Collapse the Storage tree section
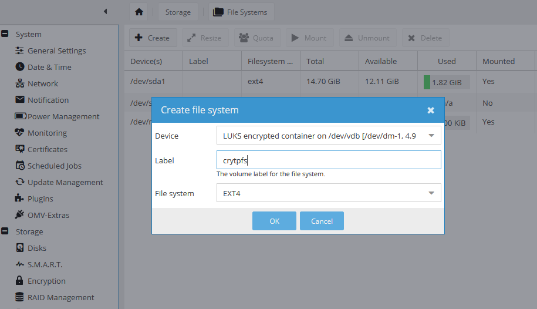The image size is (537, 309). click(5, 231)
